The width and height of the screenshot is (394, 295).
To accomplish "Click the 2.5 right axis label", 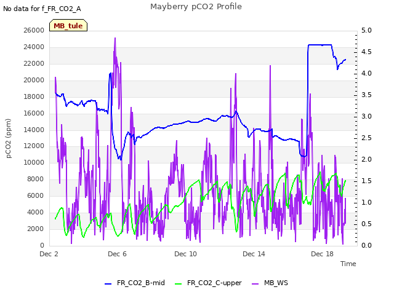I will [x=366, y=138].
